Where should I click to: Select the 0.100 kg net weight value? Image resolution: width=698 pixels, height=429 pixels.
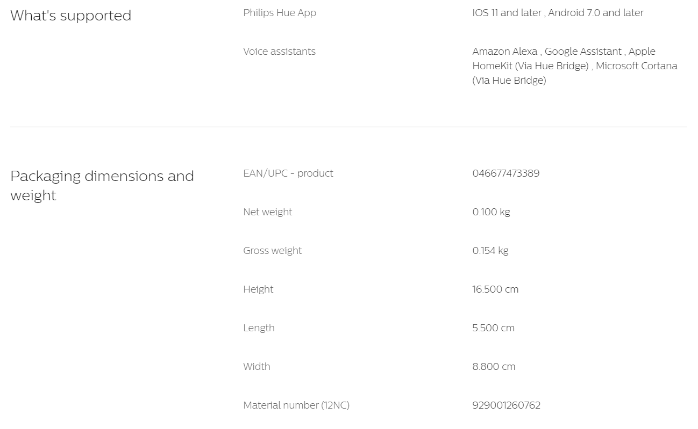491,212
